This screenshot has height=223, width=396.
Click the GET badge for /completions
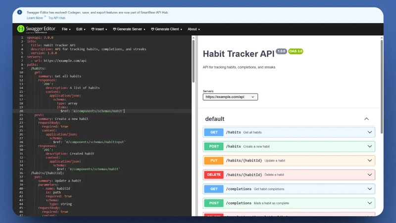214,189
